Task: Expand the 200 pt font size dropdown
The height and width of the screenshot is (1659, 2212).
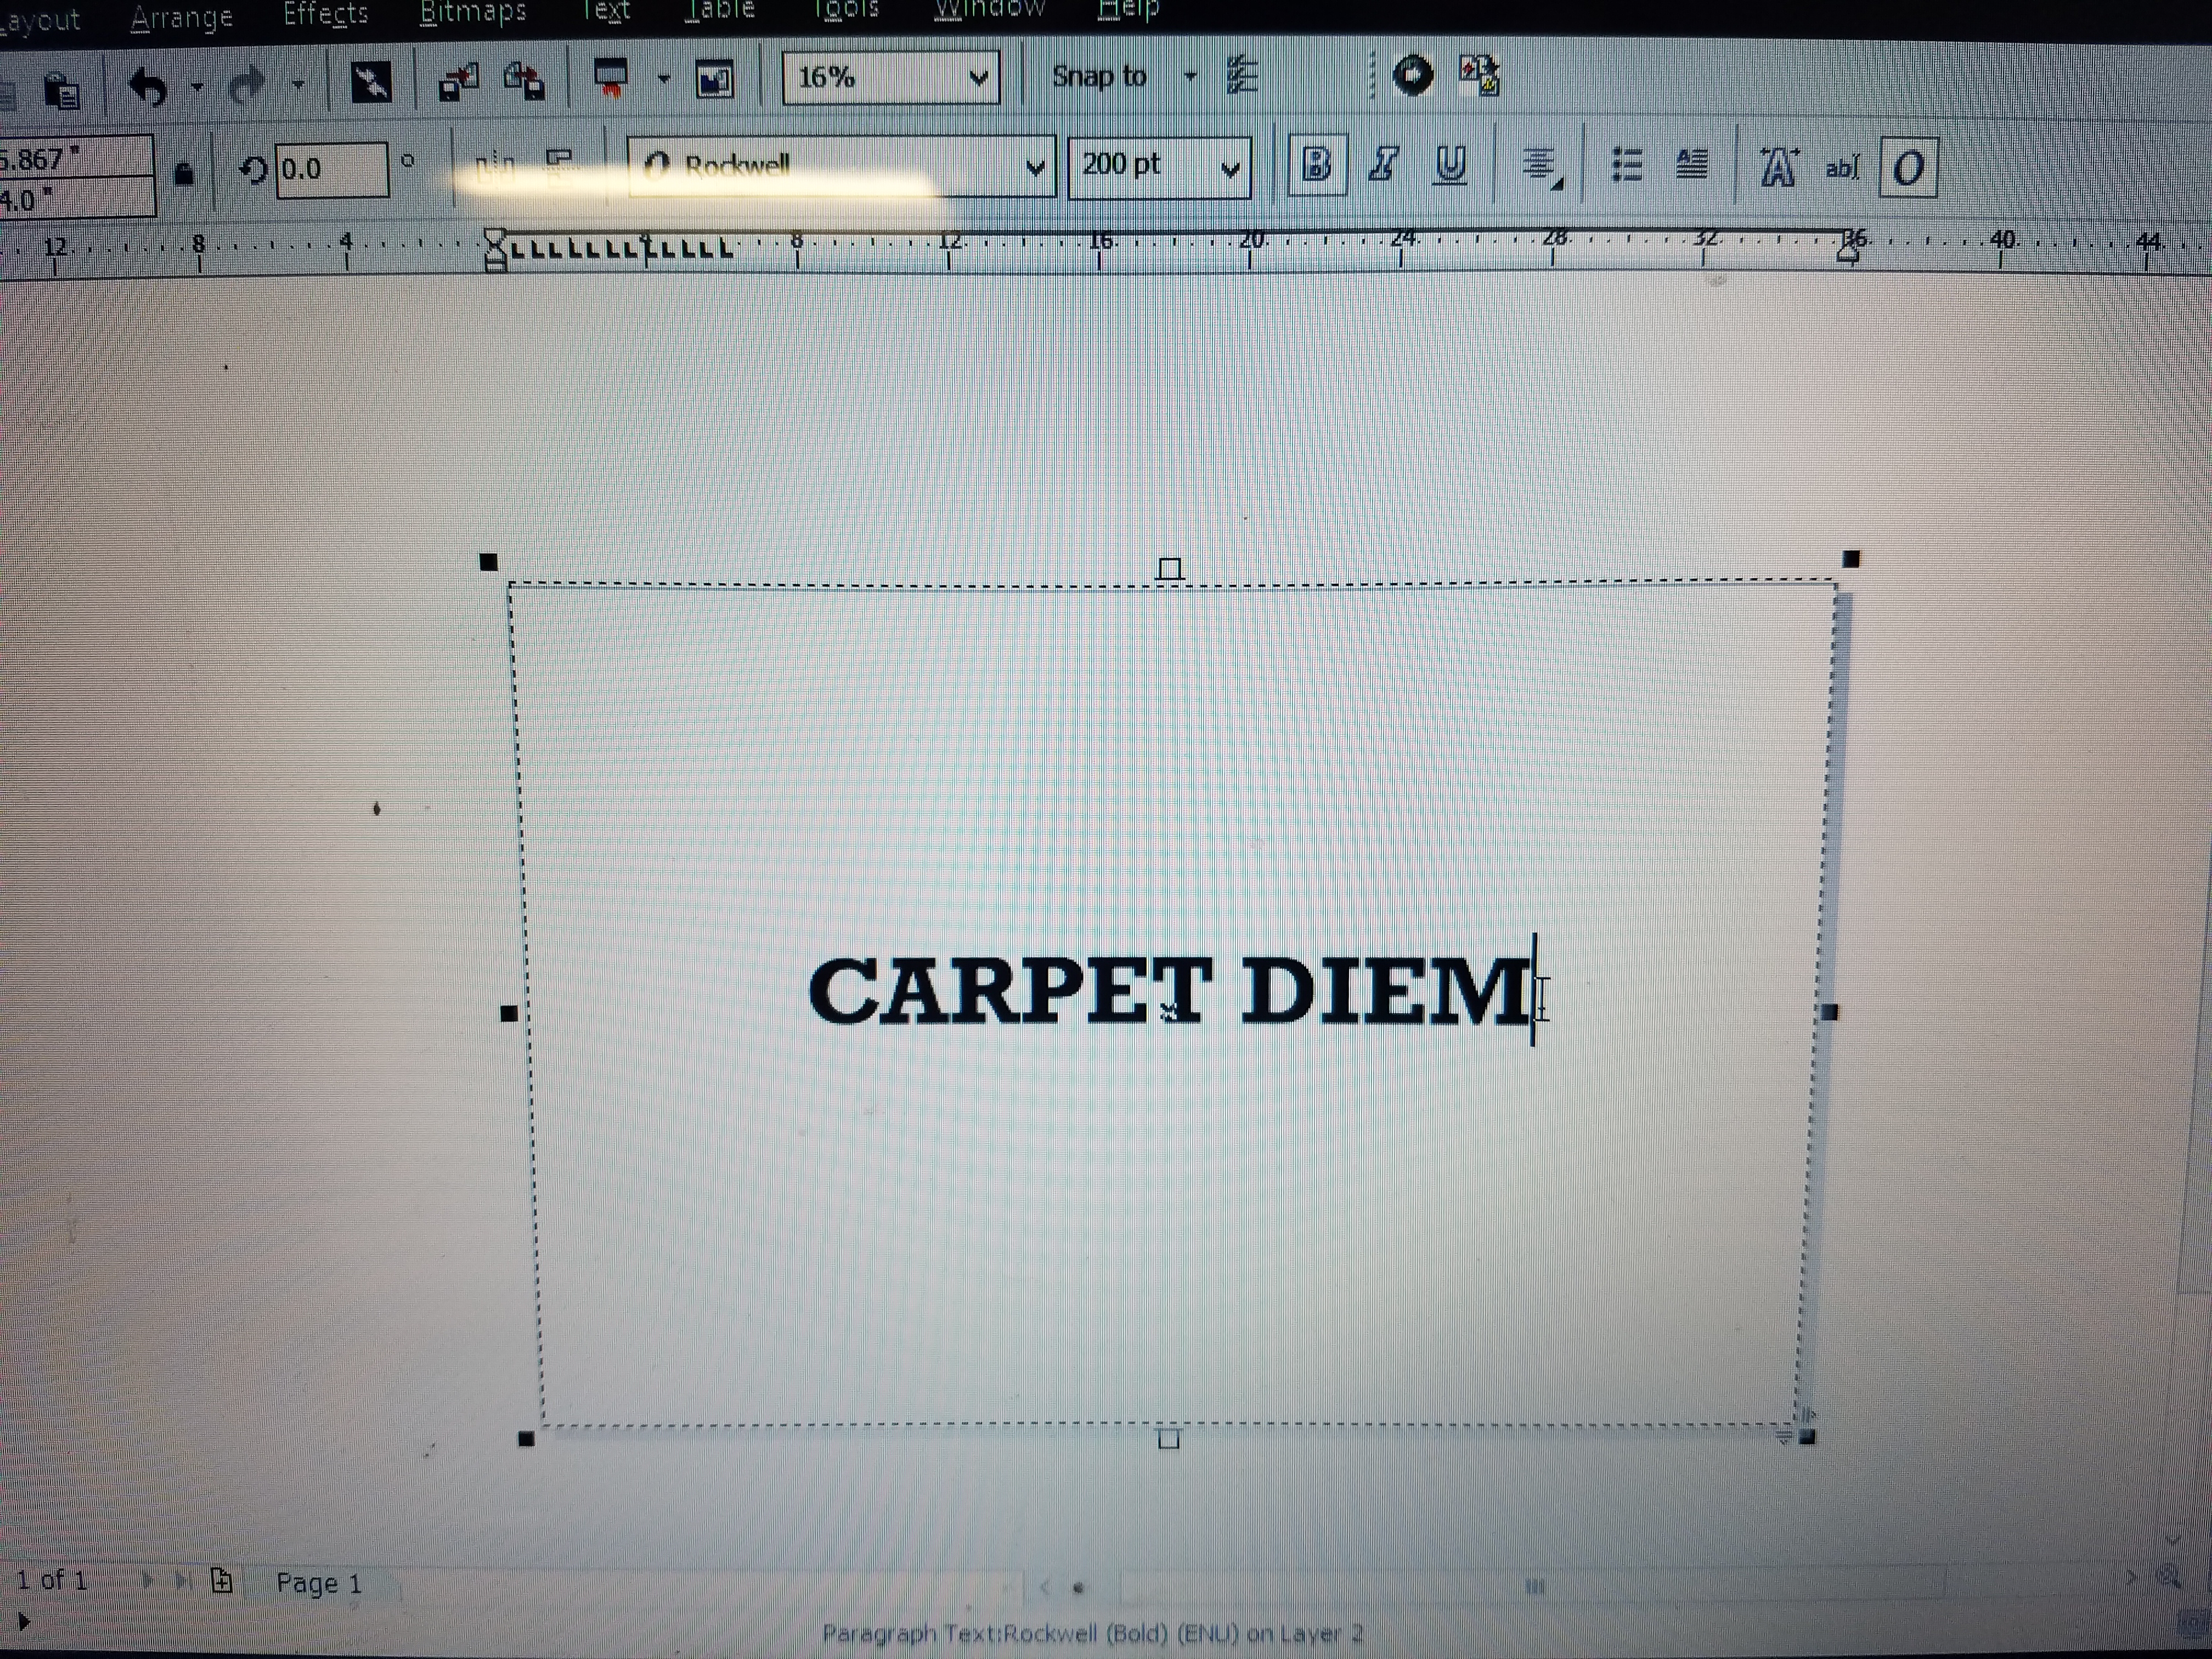Action: pos(1230,169)
